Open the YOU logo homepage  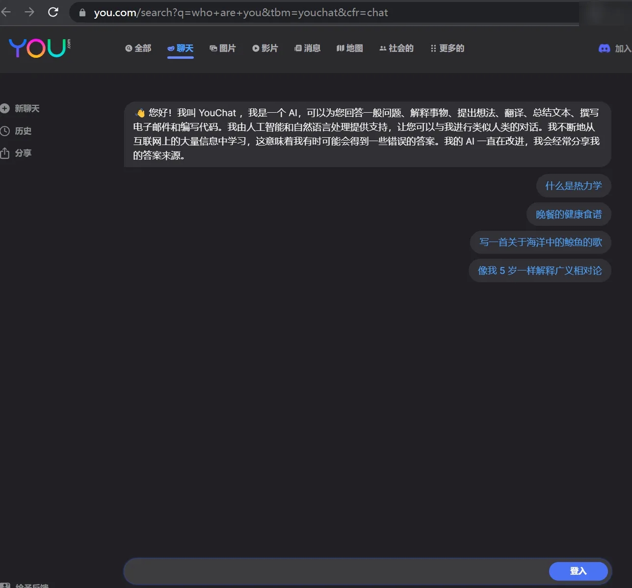[39, 48]
